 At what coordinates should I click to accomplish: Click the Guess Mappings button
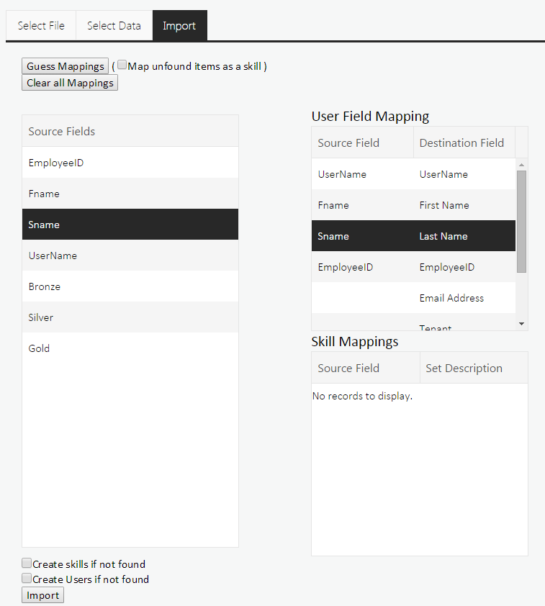point(66,66)
